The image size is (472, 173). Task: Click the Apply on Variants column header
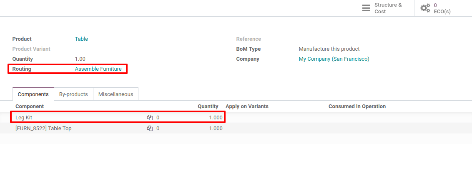coord(247,106)
